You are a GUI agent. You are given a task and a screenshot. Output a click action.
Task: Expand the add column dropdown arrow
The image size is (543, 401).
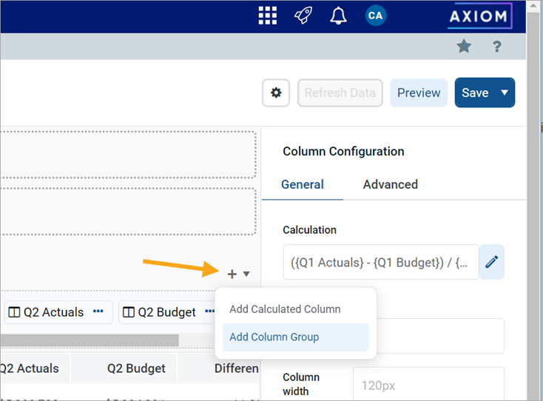click(246, 274)
